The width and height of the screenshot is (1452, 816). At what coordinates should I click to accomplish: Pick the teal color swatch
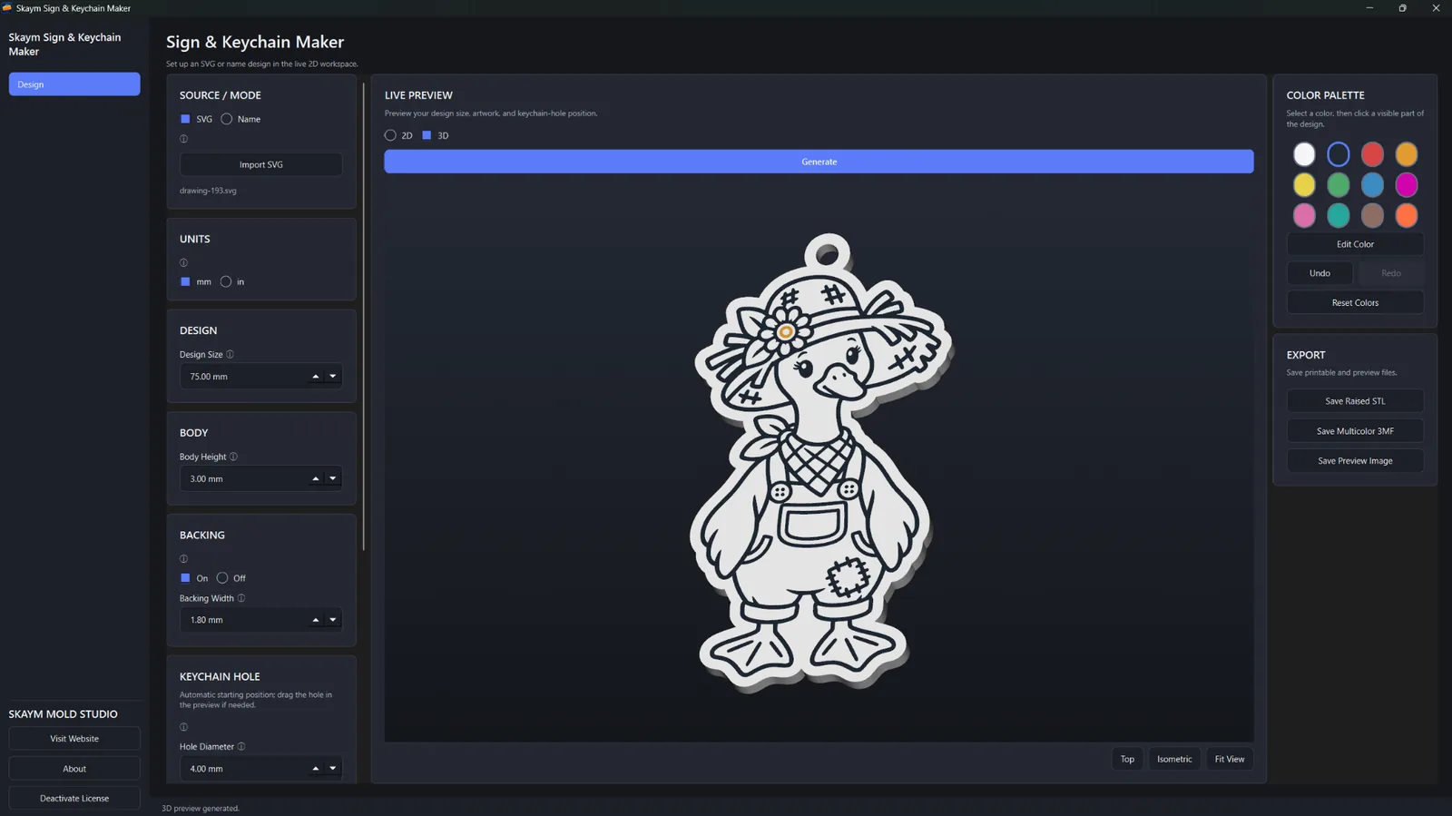(1338, 215)
